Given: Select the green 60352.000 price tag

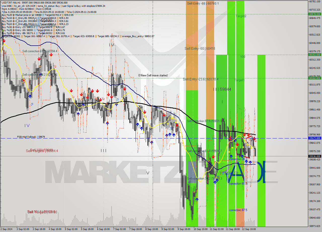Looking at the screenshot, I should tap(315, 54).
